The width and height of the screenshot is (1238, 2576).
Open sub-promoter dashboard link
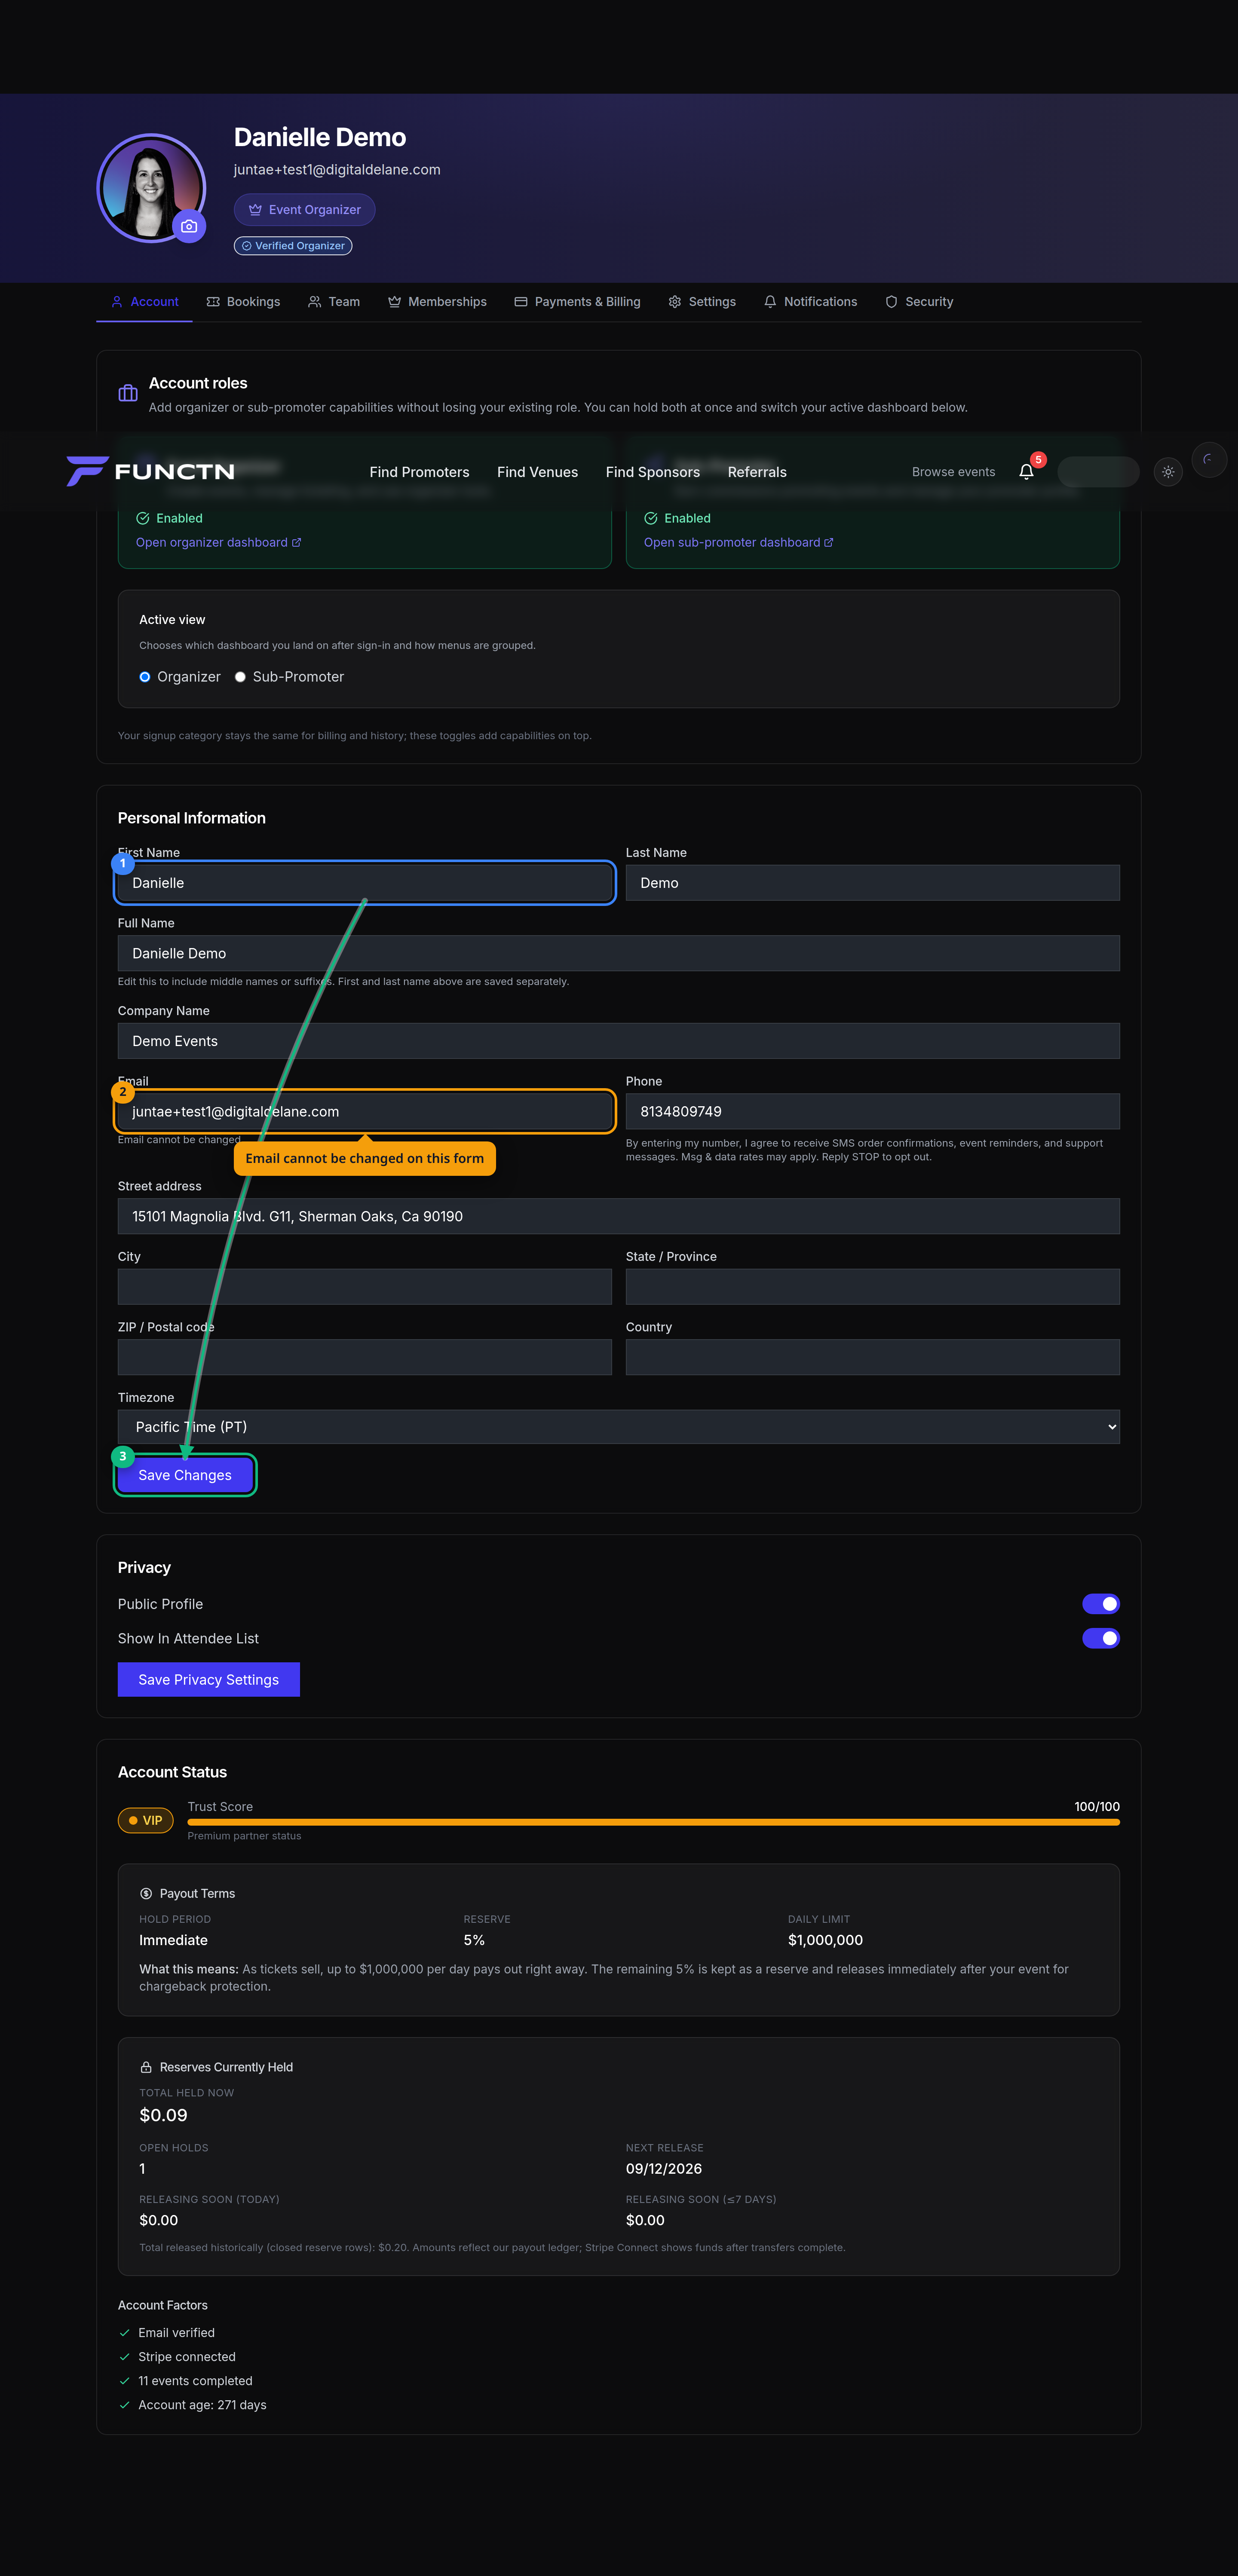(738, 542)
